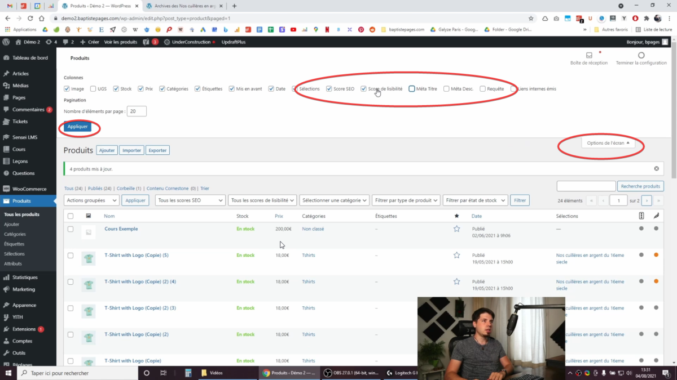Uncheck the Score SEO column
Viewport: 677px width, 380px height.
pyautogui.click(x=329, y=89)
